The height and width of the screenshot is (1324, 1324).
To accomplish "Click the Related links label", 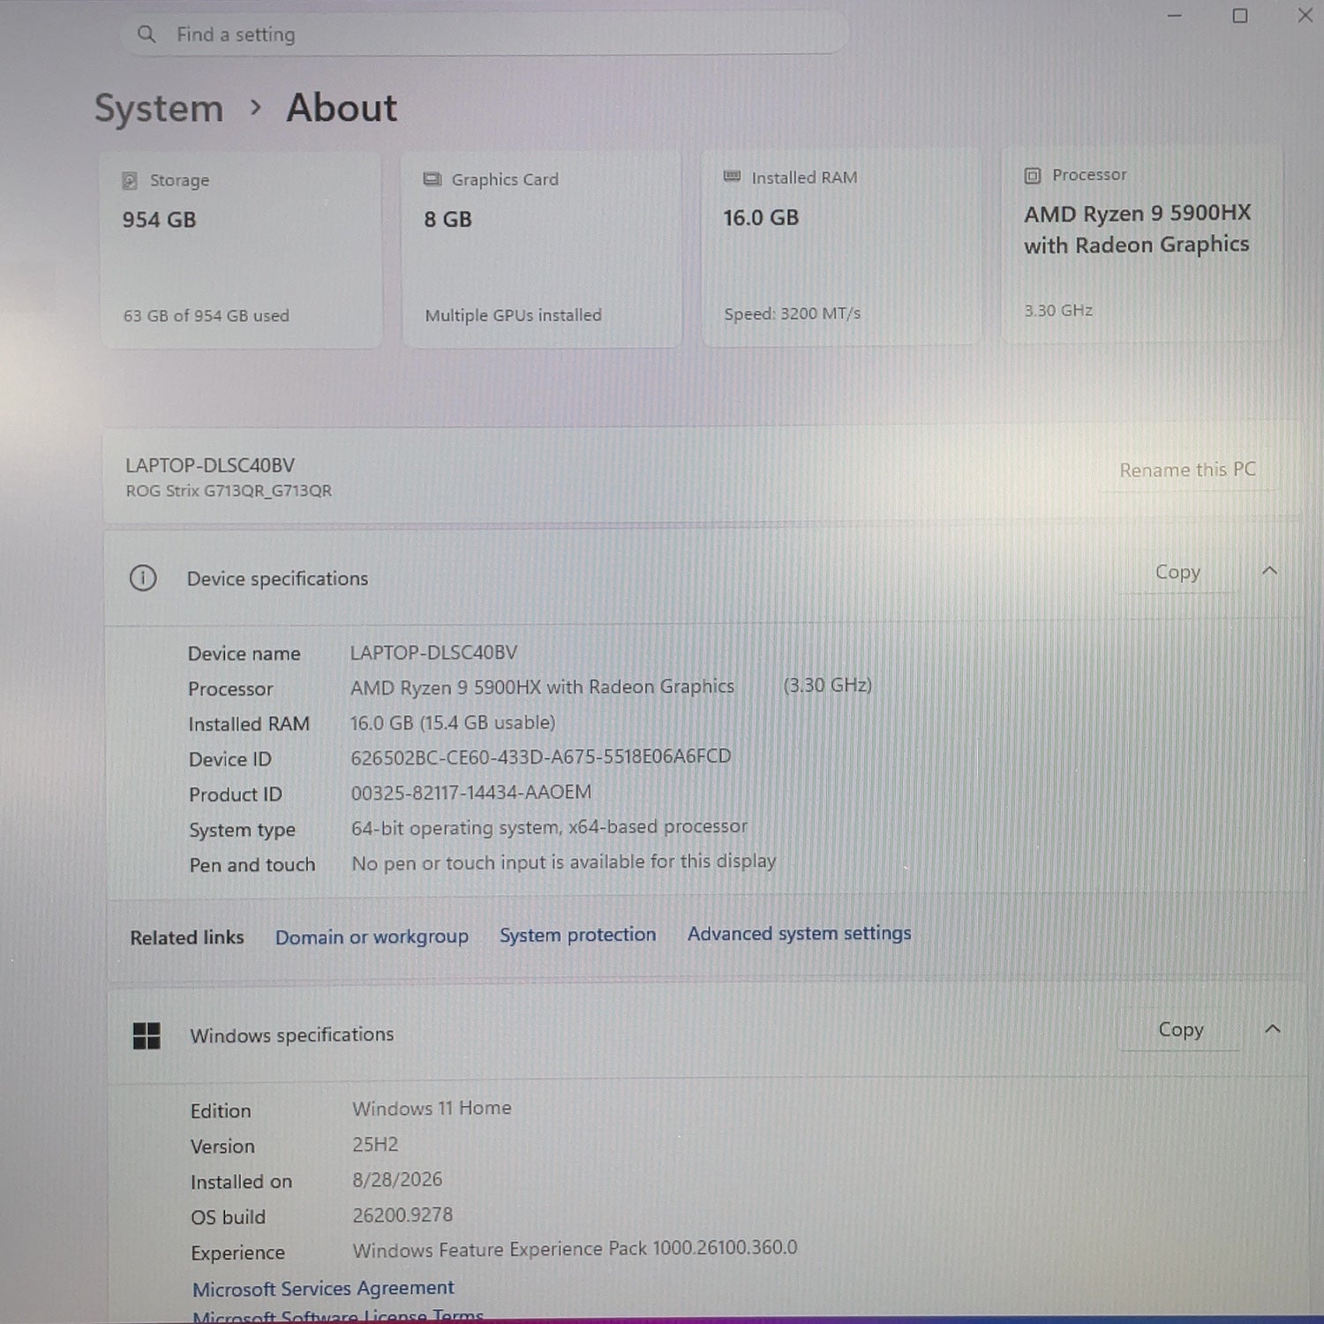I will pyautogui.click(x=187, y=937).
